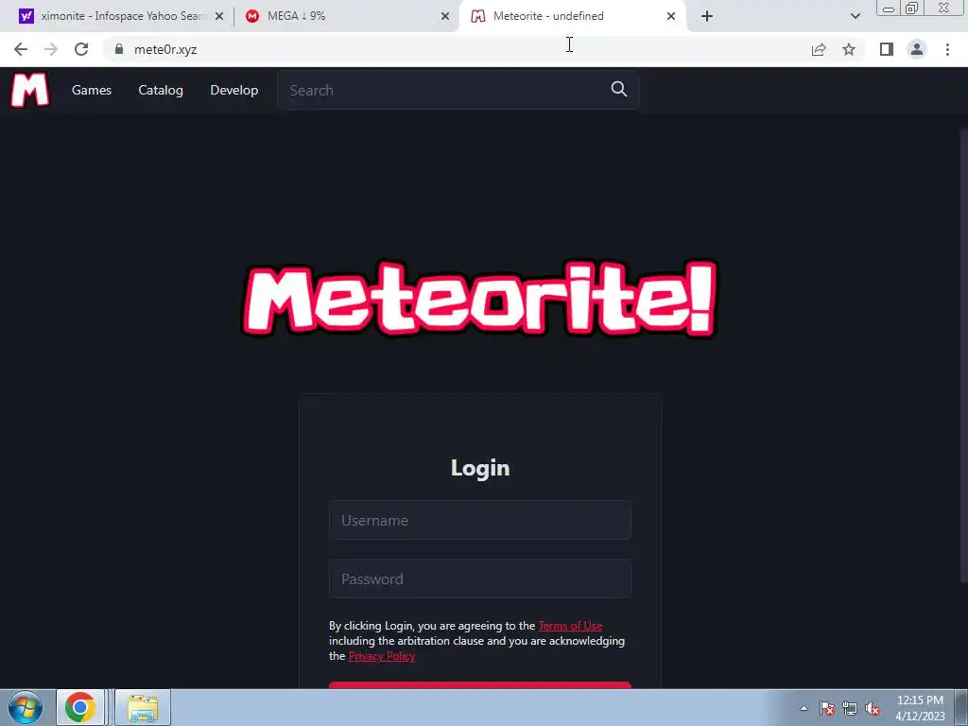Open the Terms of Use link
The width and height of the screenshot is (968, 726).
tap(570, 626)
